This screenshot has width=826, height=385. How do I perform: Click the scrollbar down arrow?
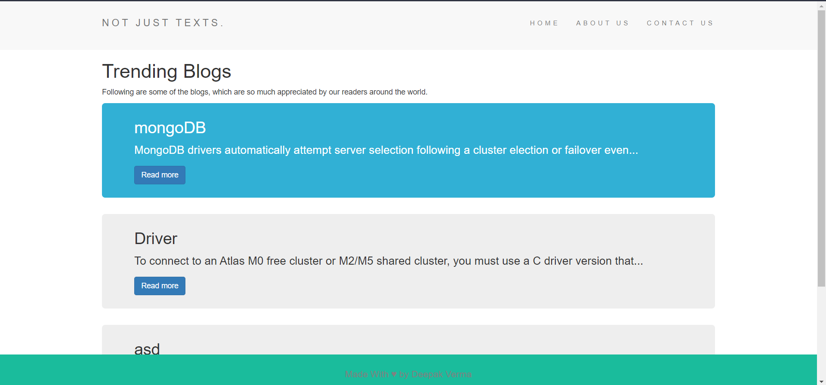(x=821, y=382)
